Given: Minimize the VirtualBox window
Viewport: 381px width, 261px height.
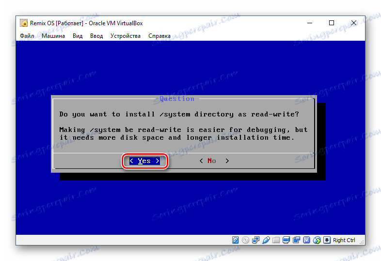Looking at the screenshot, I should (x=310, y=23).
